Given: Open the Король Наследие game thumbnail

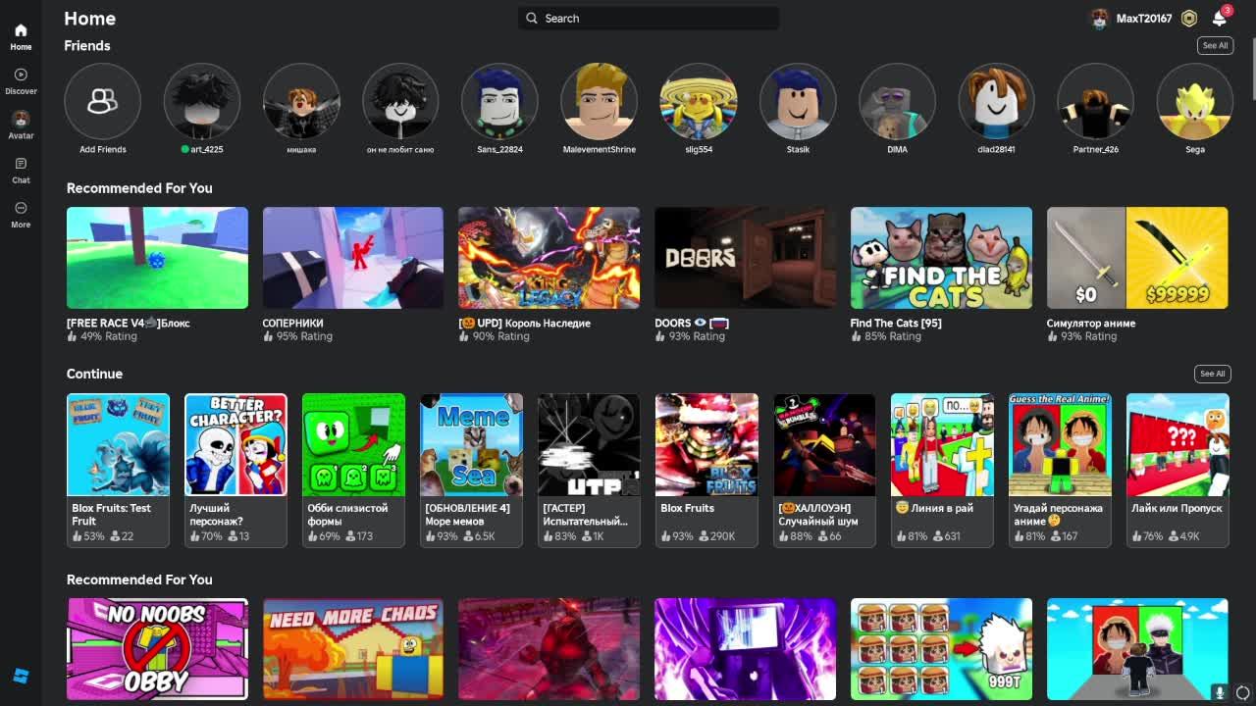Looking at the screenshot, I should pos(549,258).
